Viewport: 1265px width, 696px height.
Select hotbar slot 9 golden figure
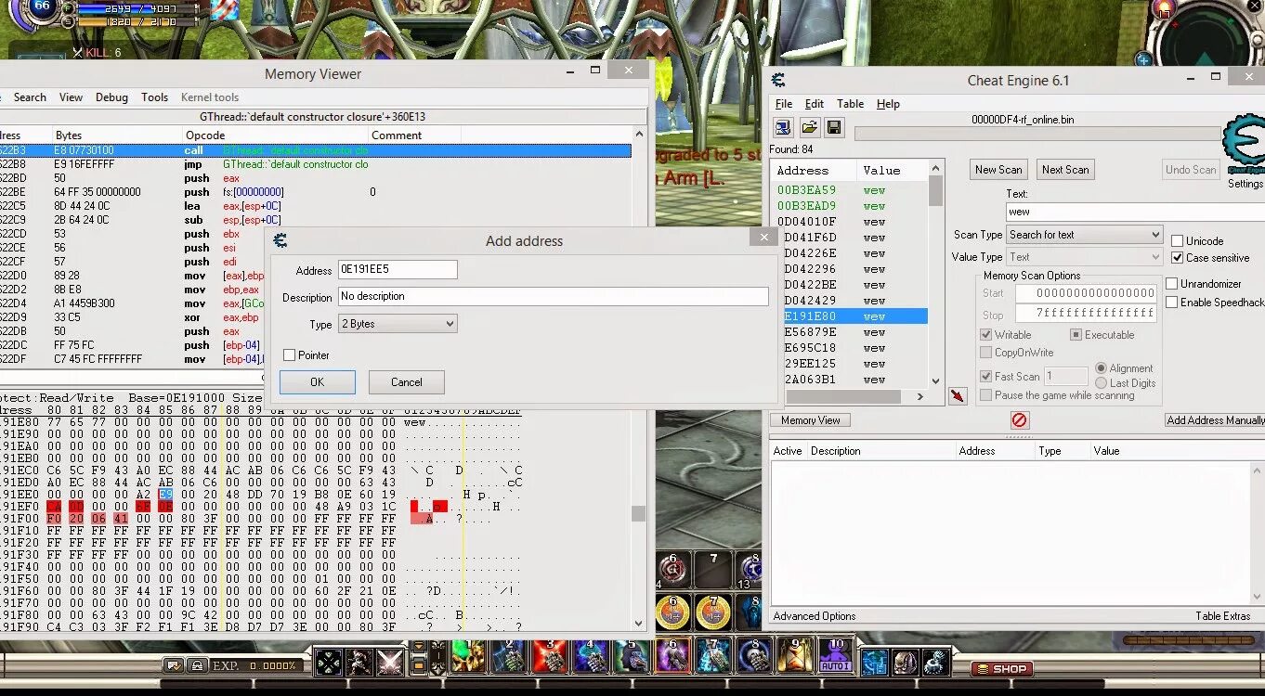[796, 656]
